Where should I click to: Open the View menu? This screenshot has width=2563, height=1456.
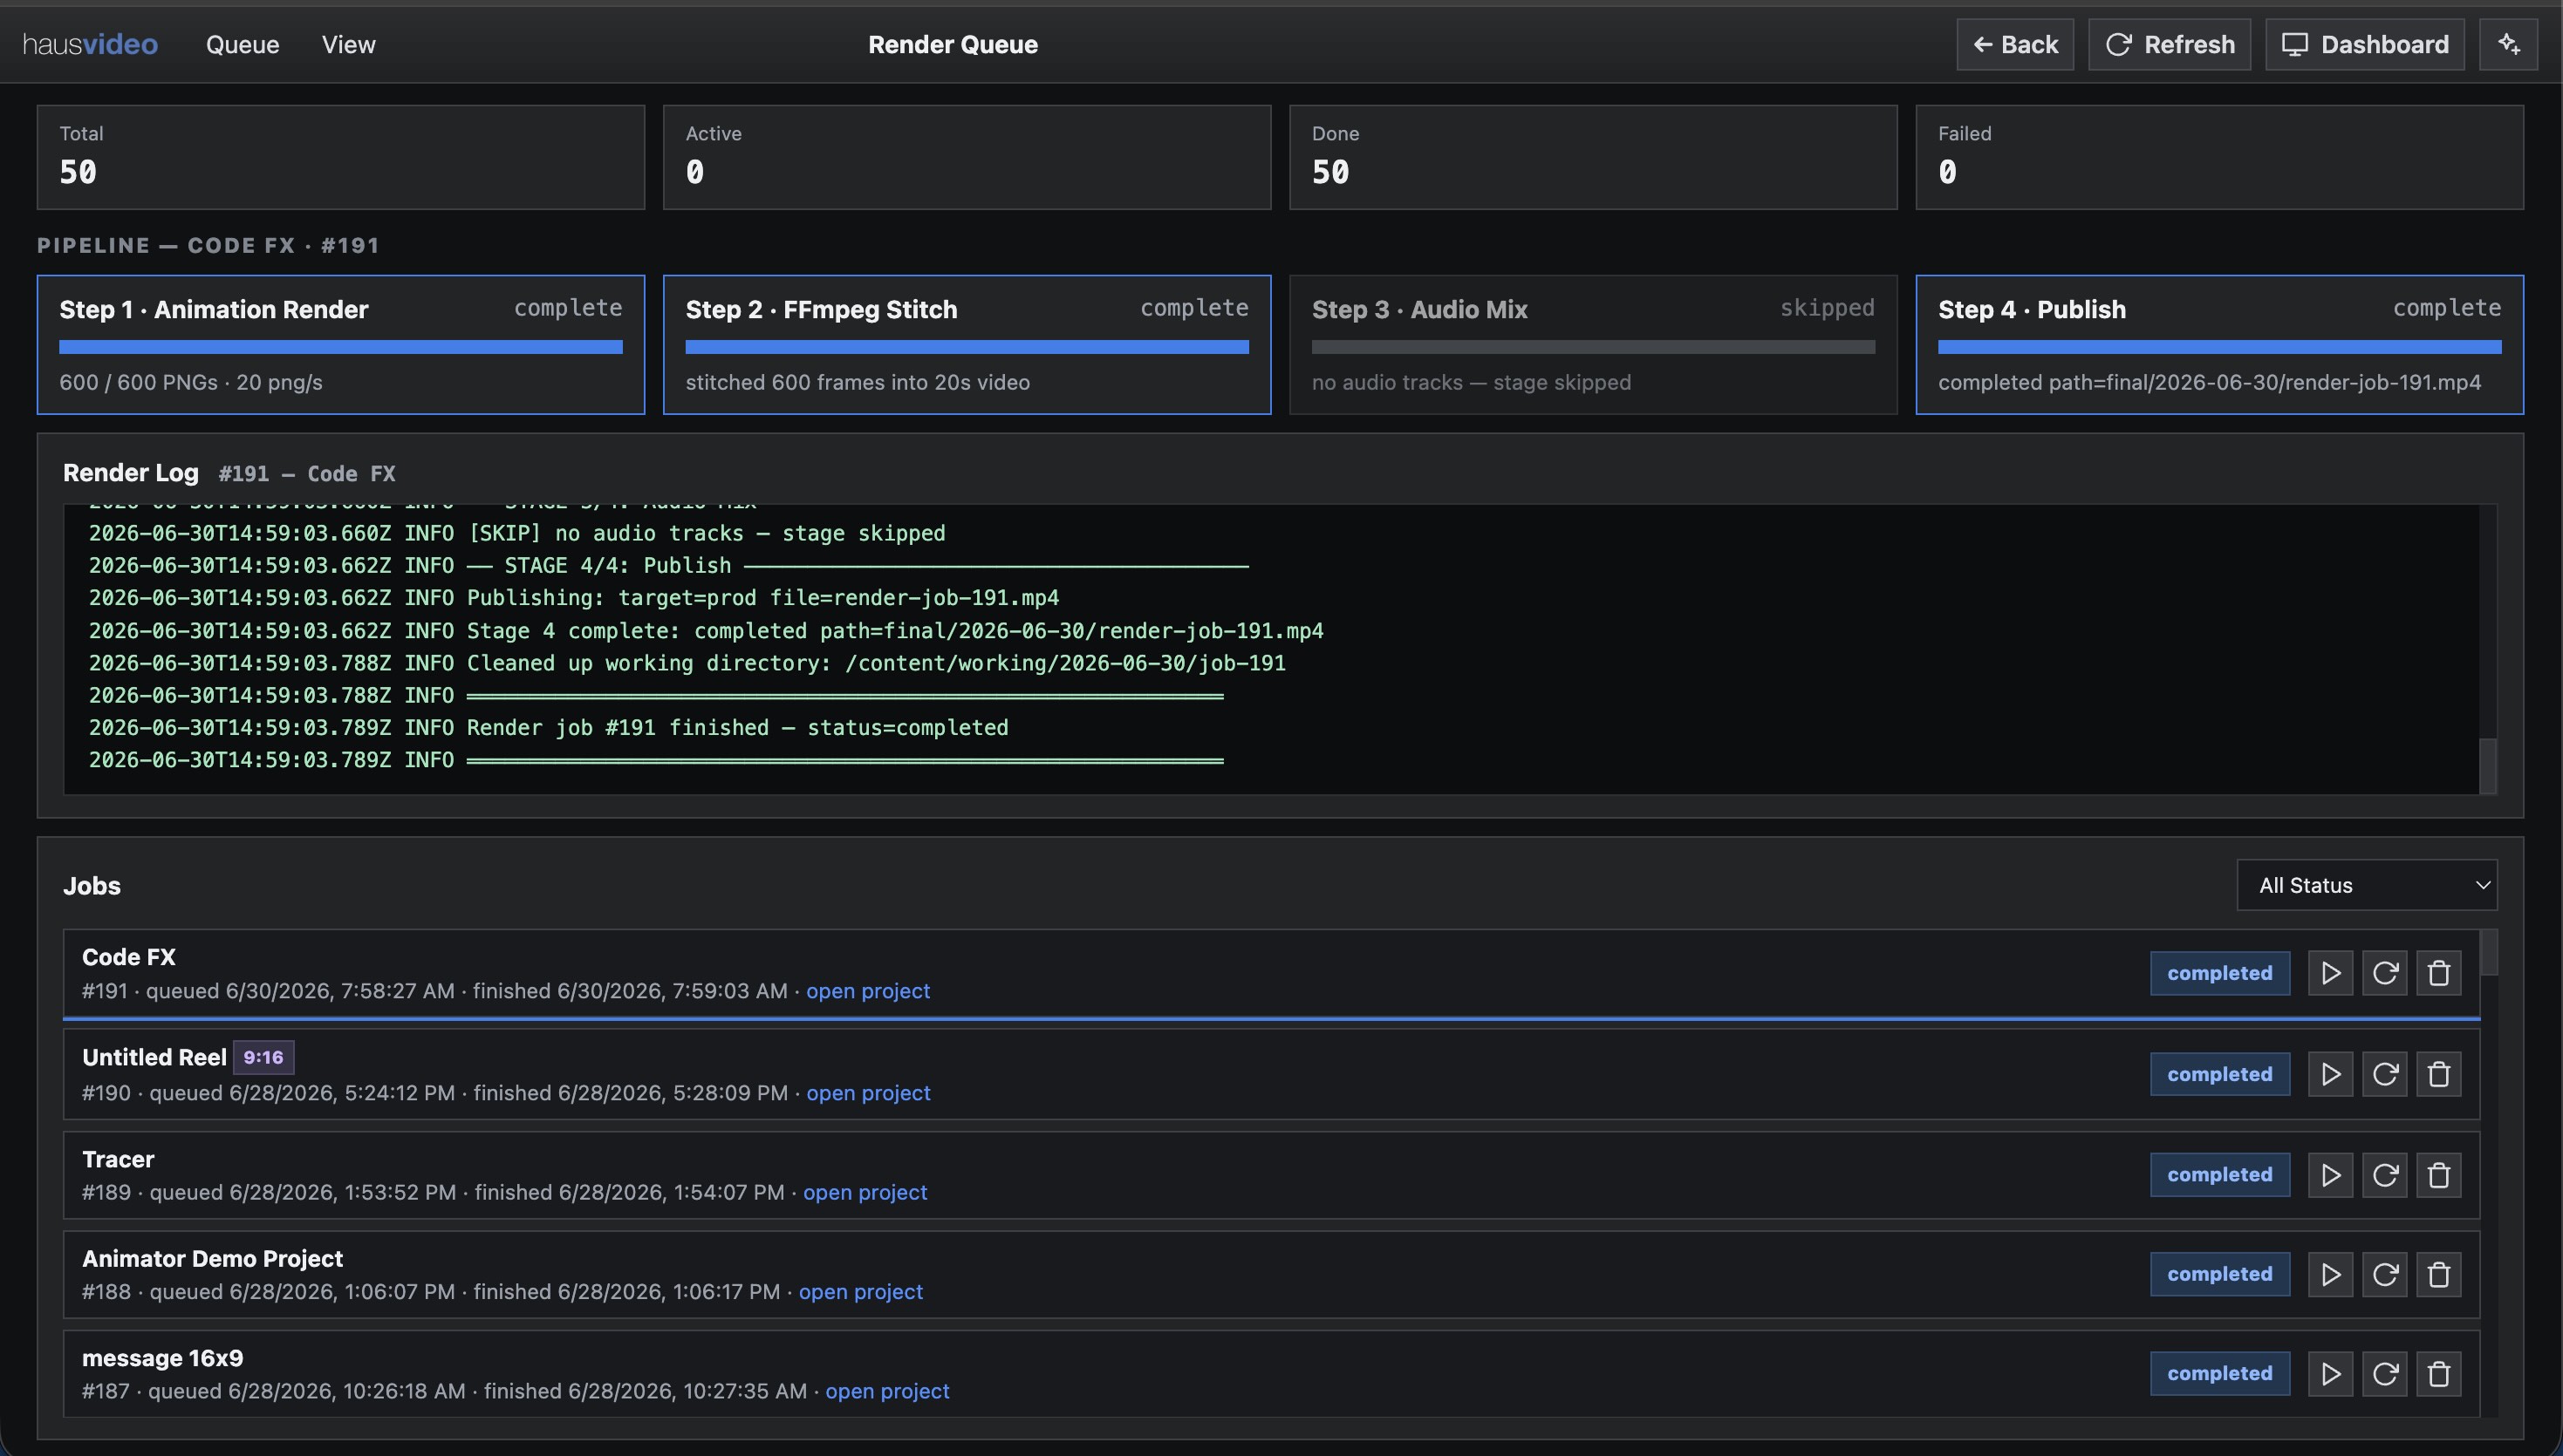click(348, 44)
